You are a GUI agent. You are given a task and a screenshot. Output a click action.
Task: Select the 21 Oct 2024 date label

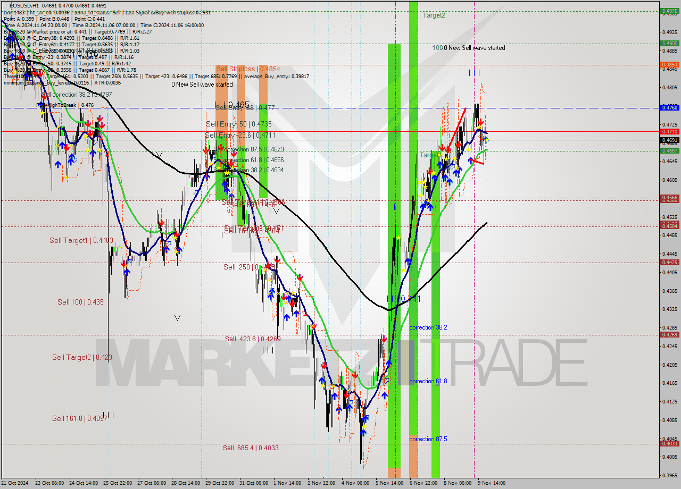tap(15, 483)
